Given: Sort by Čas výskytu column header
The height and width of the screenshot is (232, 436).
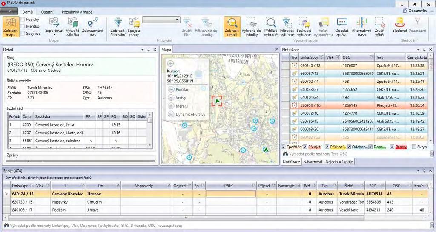Looking at the screenshot, I should click(416, 57).
